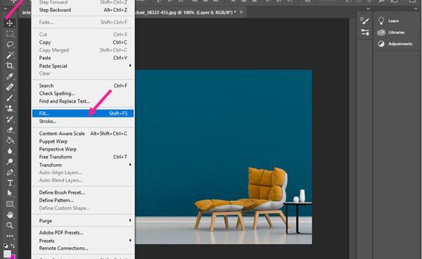The width and height of the screenshot is (422, 259).
Task: Choose Perspective Warp
Action: pos(83,149)
